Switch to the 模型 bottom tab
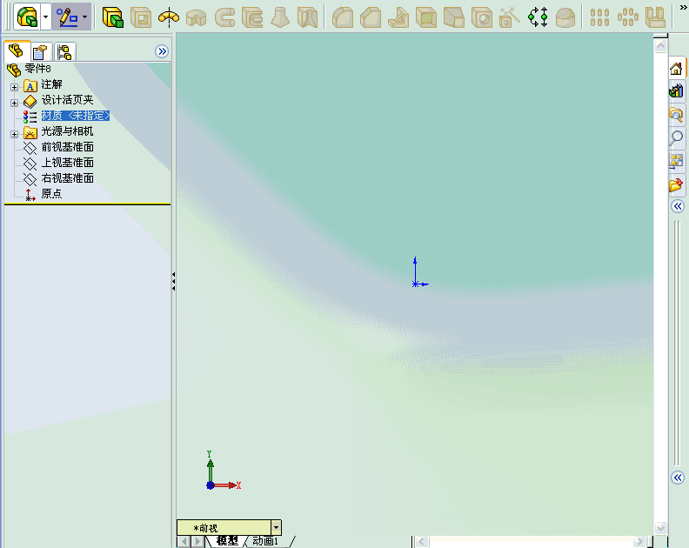 pos(228,541)
